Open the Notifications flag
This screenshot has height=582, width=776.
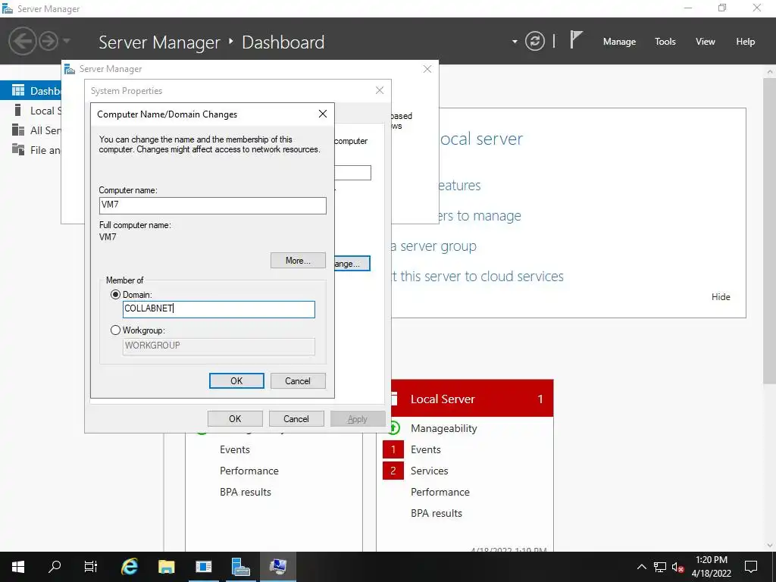pos(576,39)
